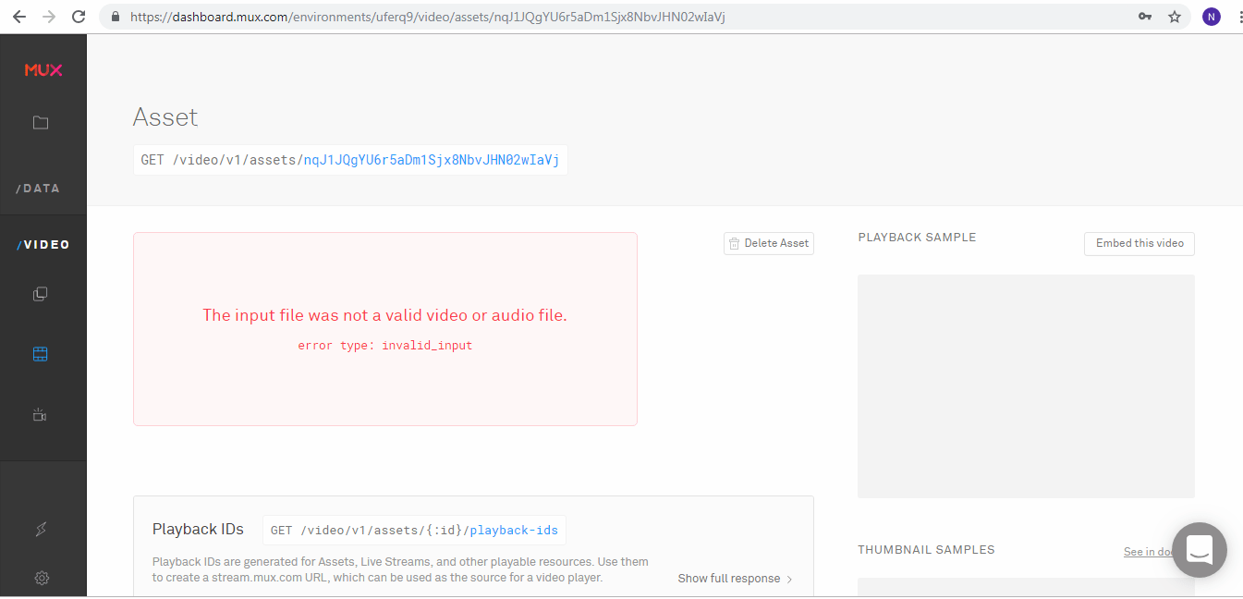The image size is (1243, 599).
Task: Click the Delete Asset button
Action: coord(769,243)
